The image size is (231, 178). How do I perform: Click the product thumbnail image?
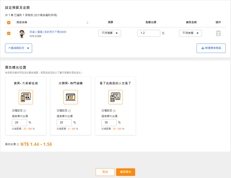(x=22, y=34)
